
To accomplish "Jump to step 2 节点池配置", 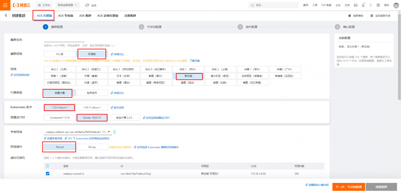I will [x=150, y=27].
